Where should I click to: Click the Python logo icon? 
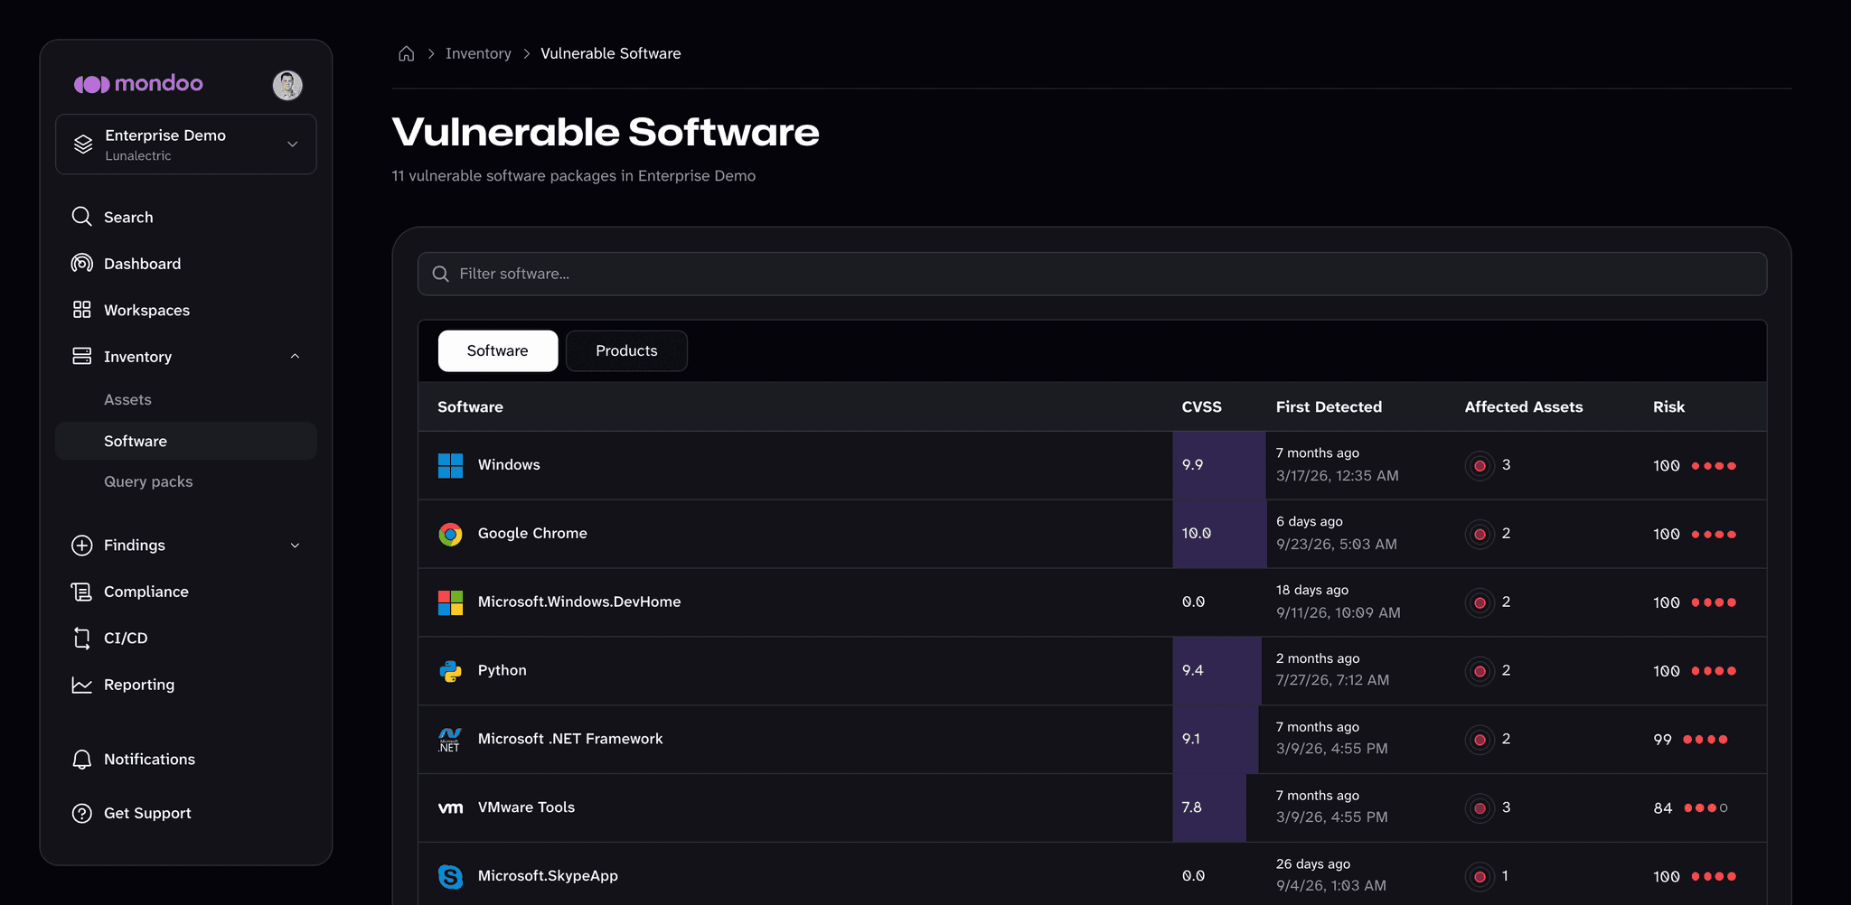tap(450, 671)
